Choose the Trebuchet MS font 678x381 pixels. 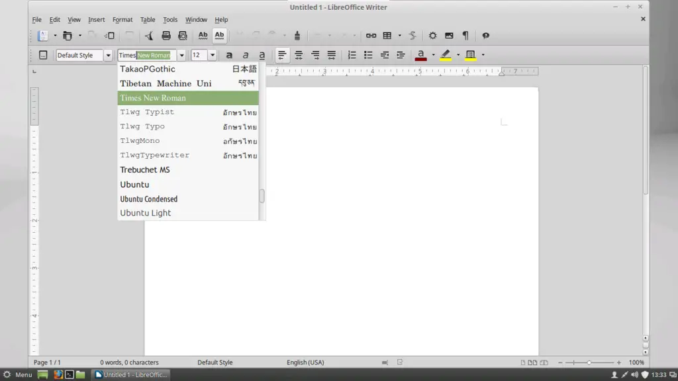(x=188, y=170)
